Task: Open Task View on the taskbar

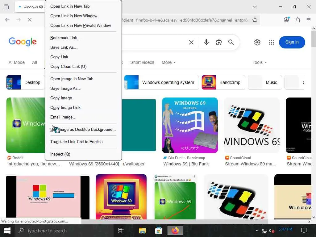Action: 121,231
